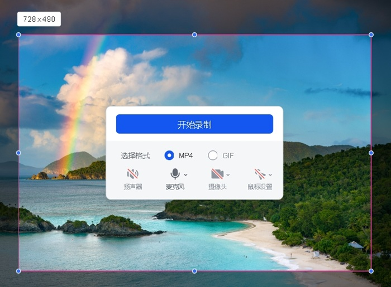Click the 扬声器 text label
This screenshot has height=287, width=391.
click(132, 187)
